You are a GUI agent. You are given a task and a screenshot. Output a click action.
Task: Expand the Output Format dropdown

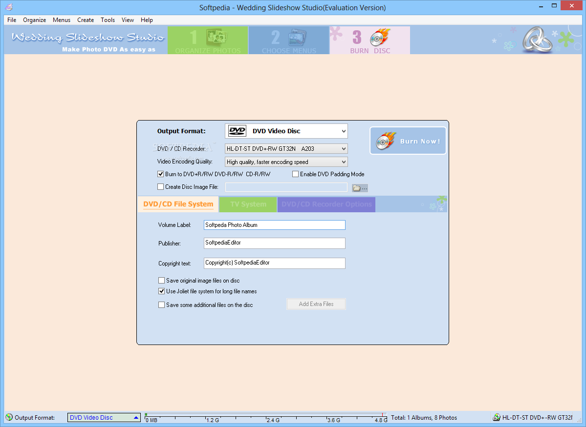pyautogui.click(x=344, y=131)
